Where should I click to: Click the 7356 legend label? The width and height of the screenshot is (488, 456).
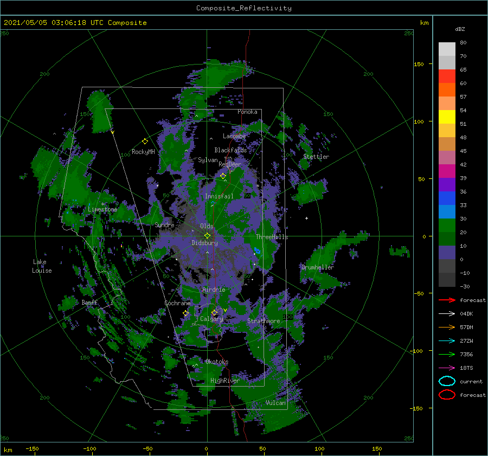(466, 354)
